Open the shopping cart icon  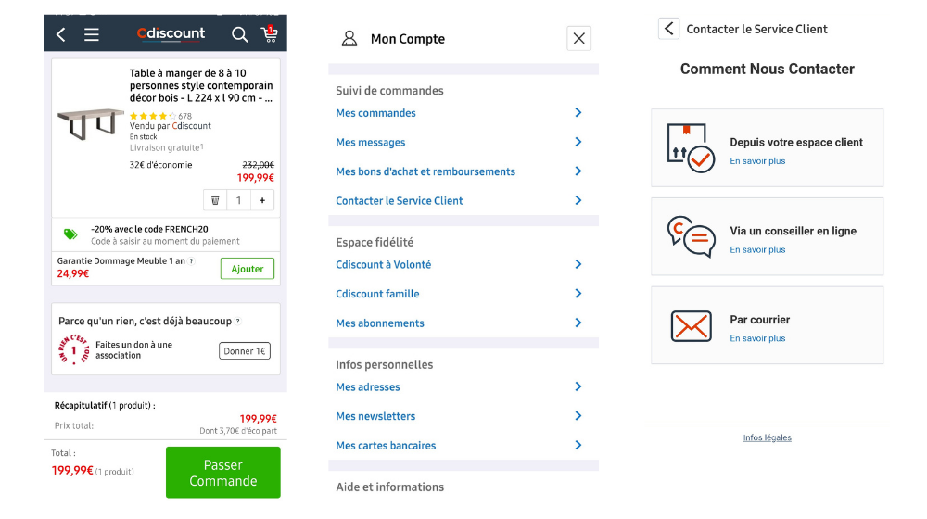coord(270,33)
